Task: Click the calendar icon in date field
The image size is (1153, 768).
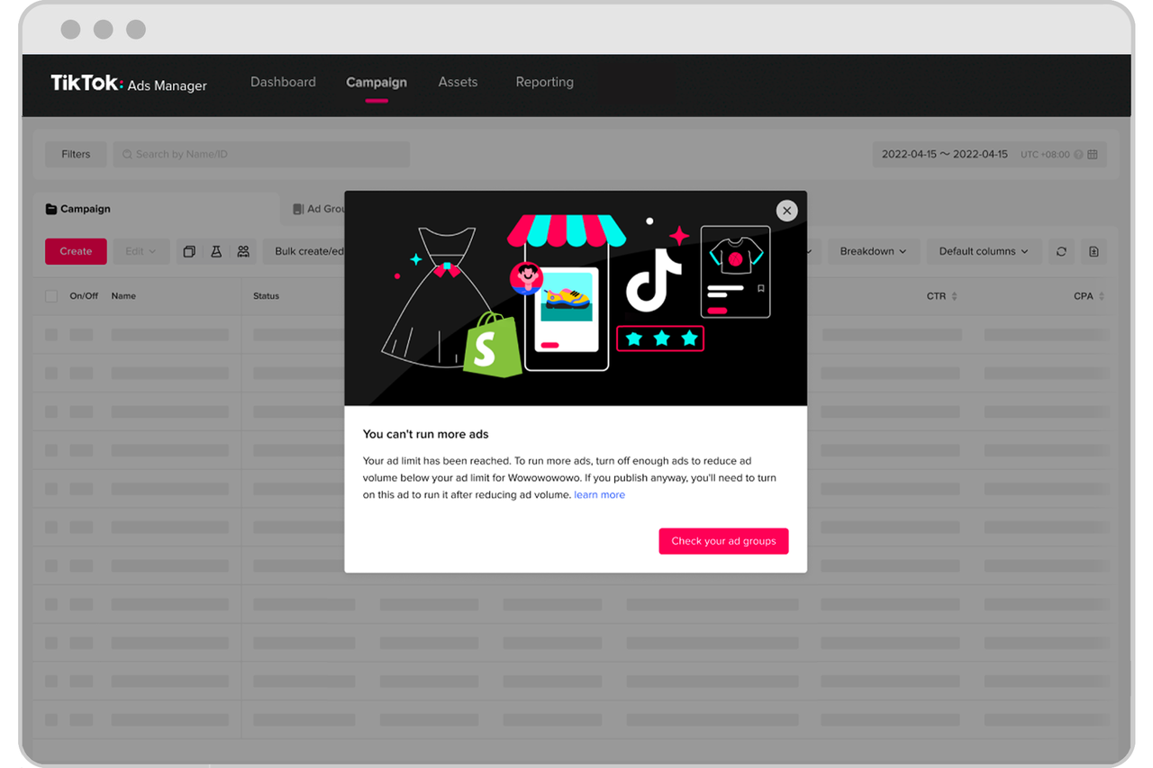Action: 1093,155
